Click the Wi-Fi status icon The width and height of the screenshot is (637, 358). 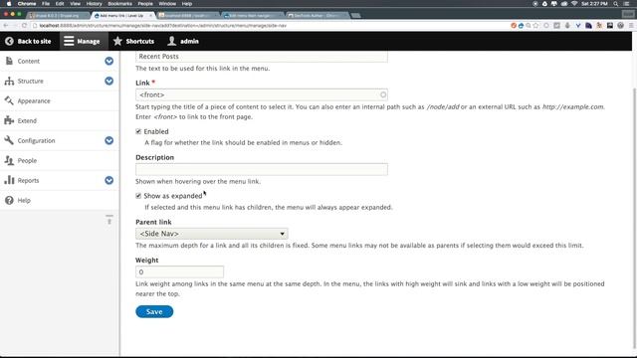574,4
